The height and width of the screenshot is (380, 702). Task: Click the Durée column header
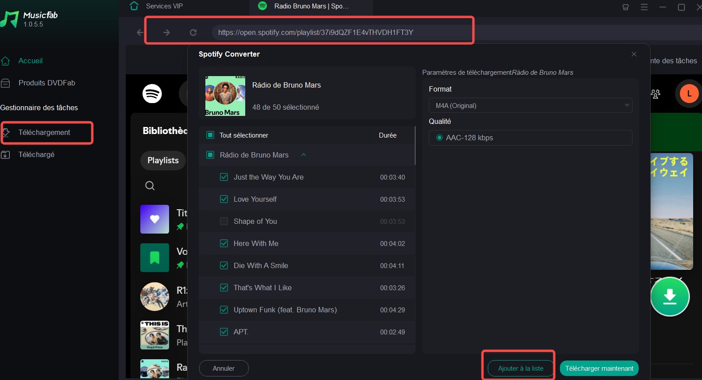tap(388, 135)
